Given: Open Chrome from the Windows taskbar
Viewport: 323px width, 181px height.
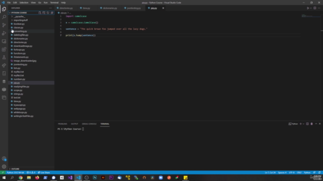Looking at the screenshot, I should pyautogui.click(x=21, y=177).
